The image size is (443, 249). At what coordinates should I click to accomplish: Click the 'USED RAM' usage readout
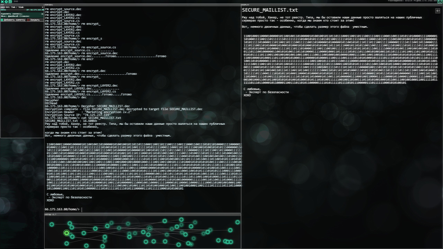click(12, 7)
